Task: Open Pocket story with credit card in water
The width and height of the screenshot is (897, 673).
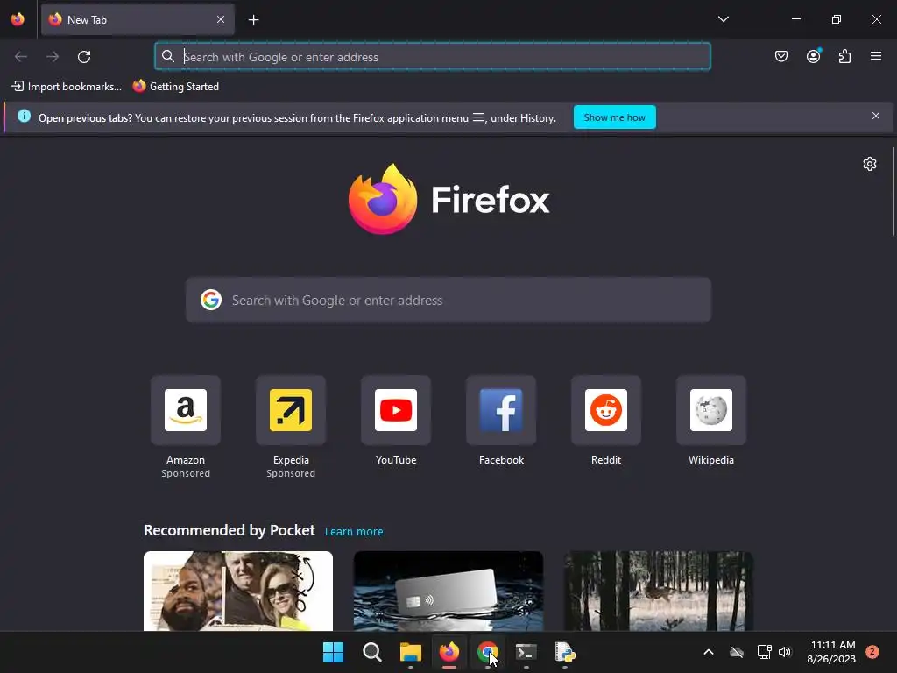Action: tap(448, 591)
